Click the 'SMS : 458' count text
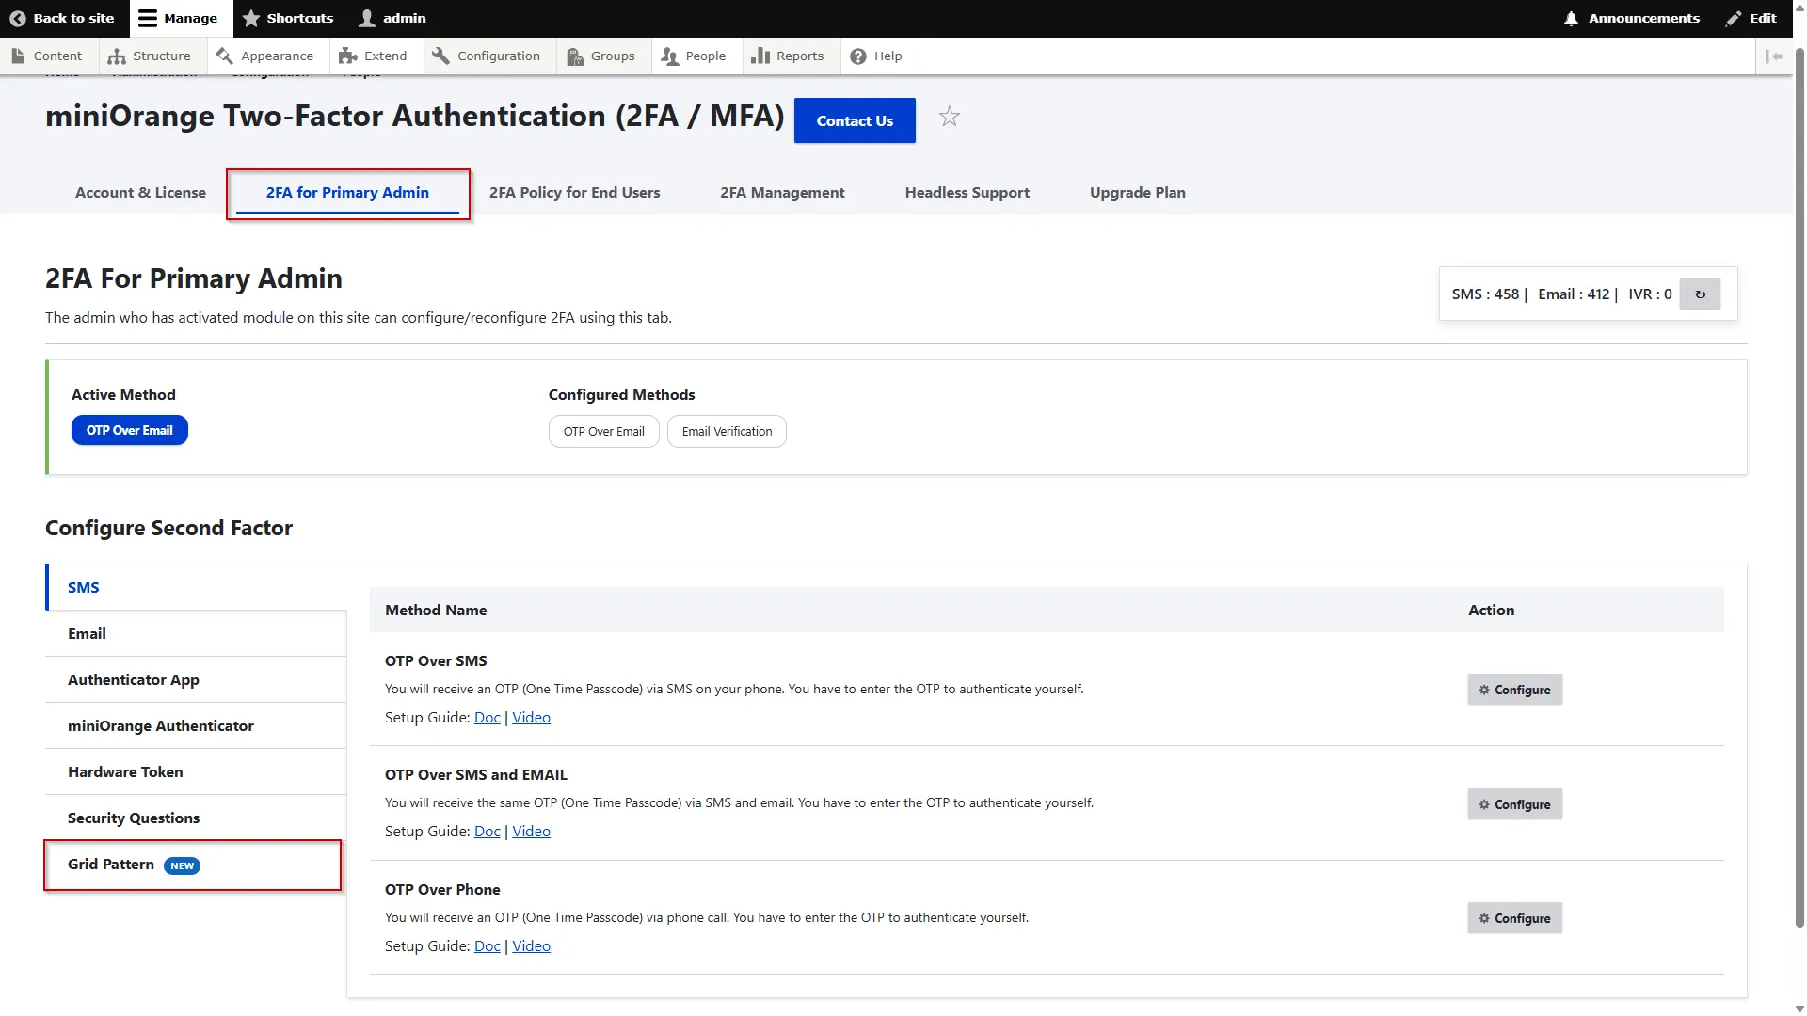 1485,294
